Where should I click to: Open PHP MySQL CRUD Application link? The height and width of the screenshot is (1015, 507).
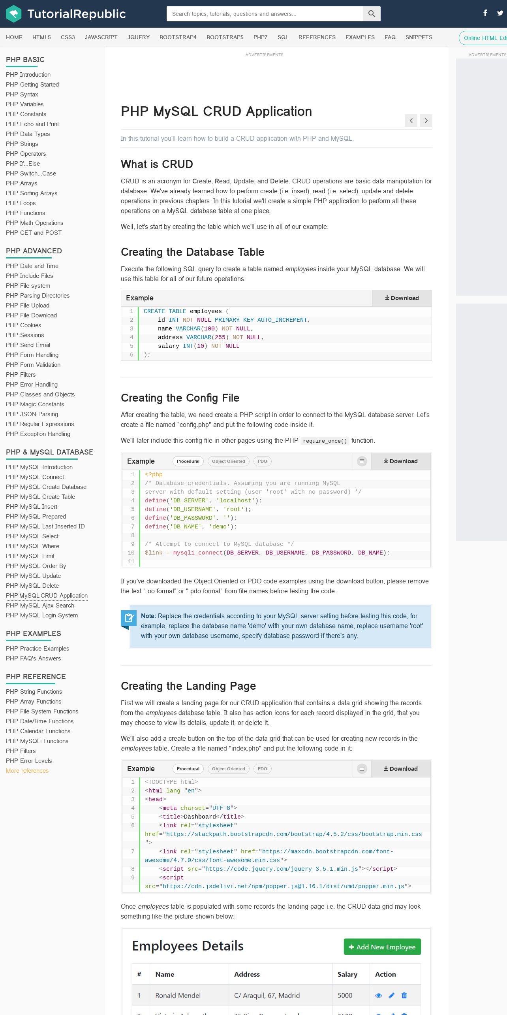(x=47, y=596)
